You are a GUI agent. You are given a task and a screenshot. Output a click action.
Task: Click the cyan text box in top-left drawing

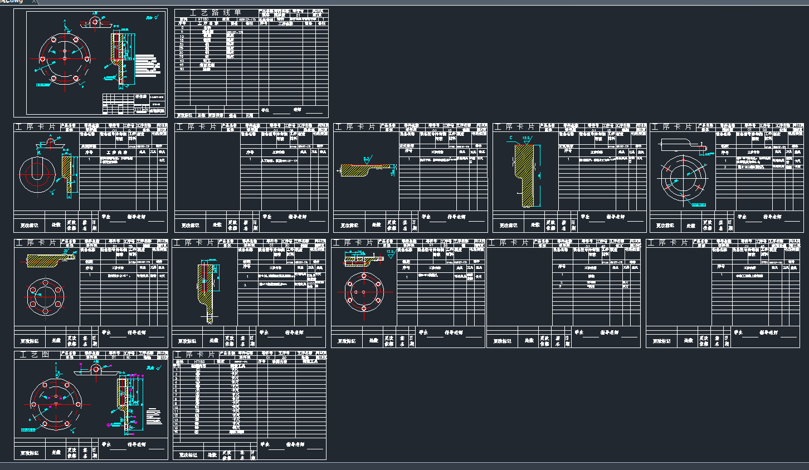click(43, 85)
